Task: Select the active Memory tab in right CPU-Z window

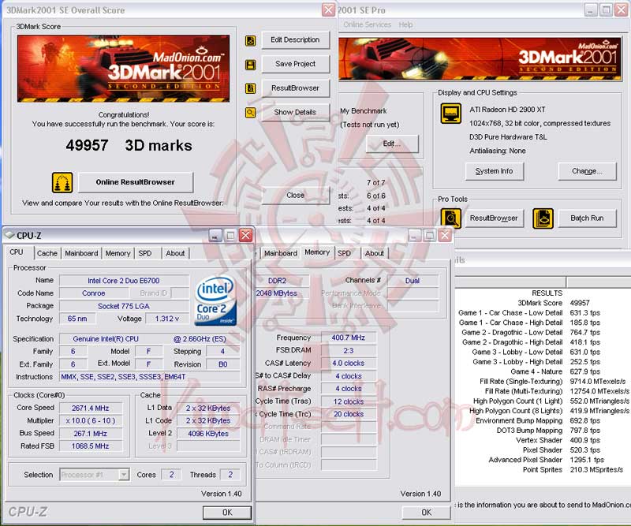Action: [317, 252]
